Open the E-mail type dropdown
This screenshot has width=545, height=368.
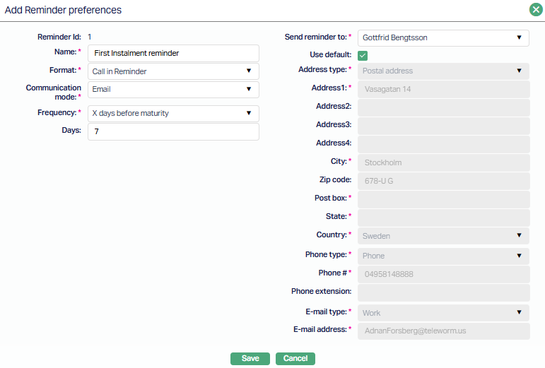point(443,313)
